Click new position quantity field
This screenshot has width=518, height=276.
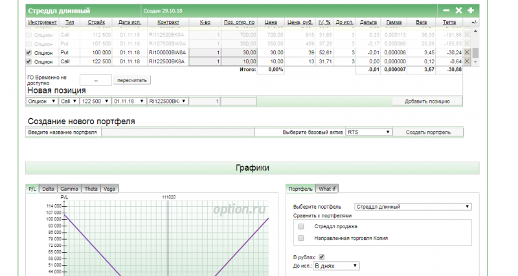click(205, 101)
